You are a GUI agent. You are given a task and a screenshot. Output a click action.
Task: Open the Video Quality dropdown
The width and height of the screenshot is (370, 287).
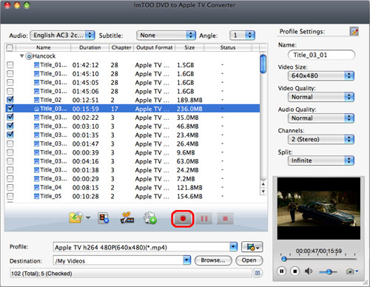tap(321, 97)
